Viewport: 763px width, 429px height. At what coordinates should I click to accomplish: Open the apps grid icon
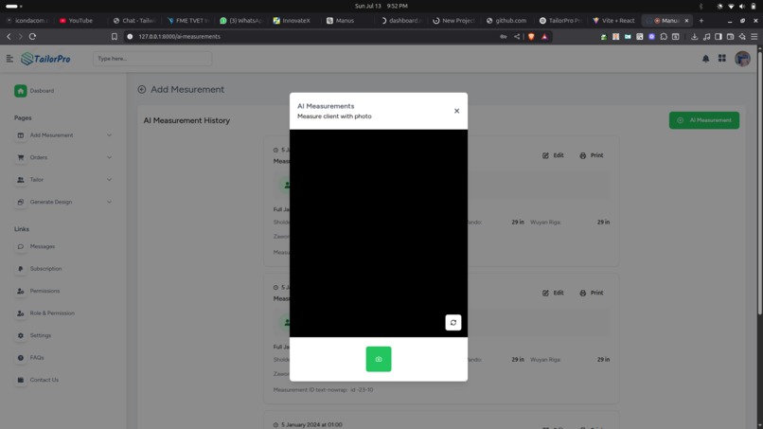click(x=722, y=59)
